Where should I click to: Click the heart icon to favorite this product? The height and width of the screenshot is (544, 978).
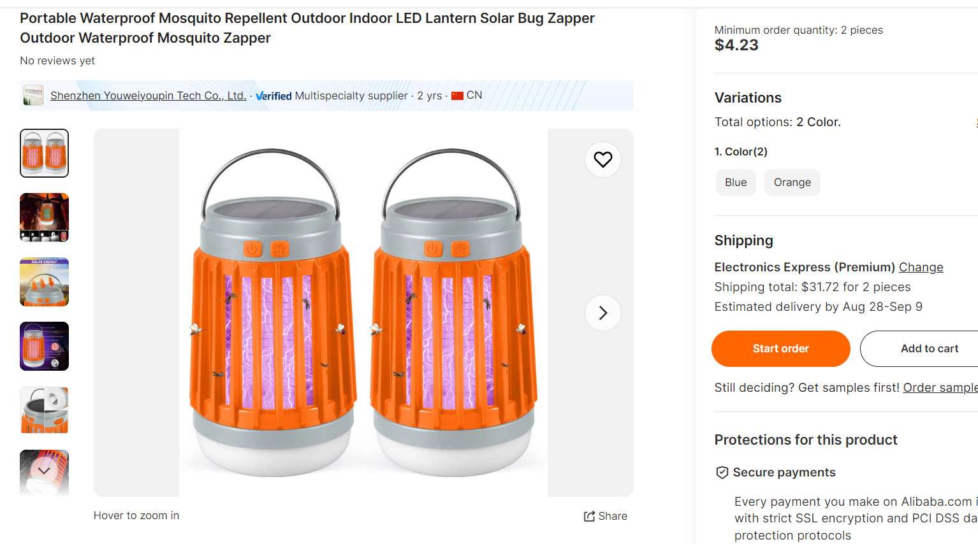click(x=602, y=160)
